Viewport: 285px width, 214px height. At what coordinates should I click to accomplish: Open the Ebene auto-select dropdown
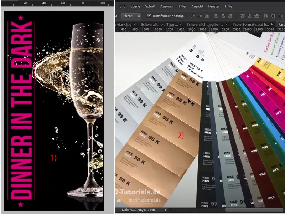point(131,16)
